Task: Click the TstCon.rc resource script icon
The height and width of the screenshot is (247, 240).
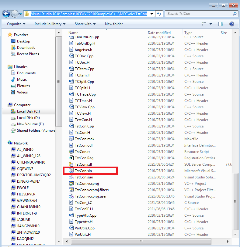Action: 71,152
